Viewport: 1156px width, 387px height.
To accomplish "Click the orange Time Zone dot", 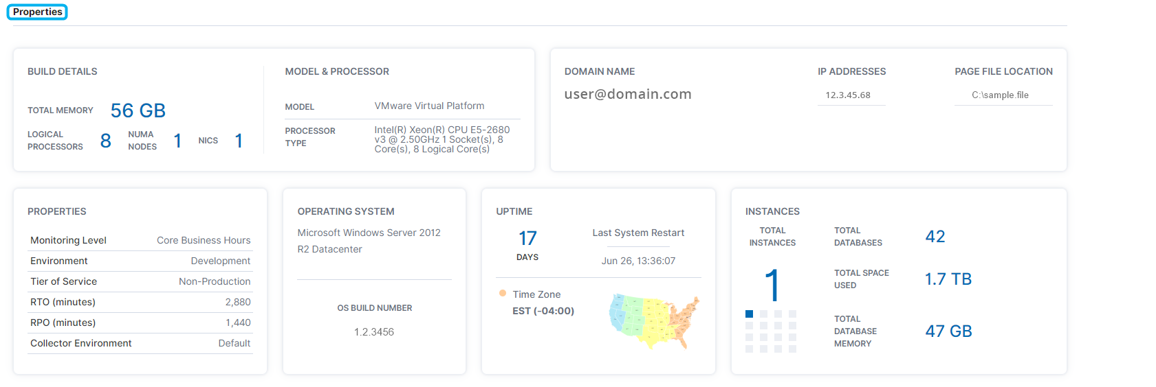I will click(x=503, y=294).
